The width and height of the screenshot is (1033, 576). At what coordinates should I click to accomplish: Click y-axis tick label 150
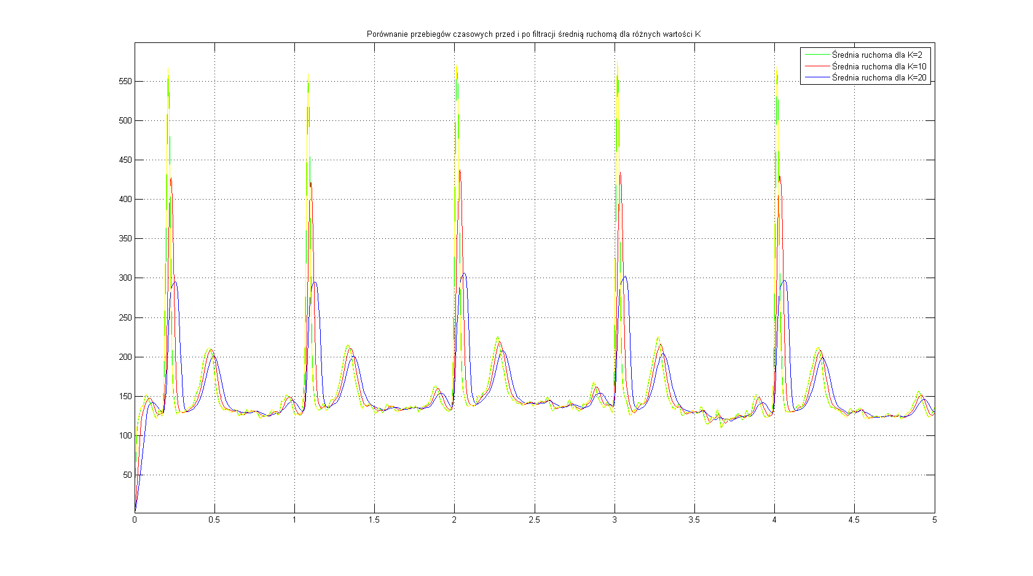(125, 396)
